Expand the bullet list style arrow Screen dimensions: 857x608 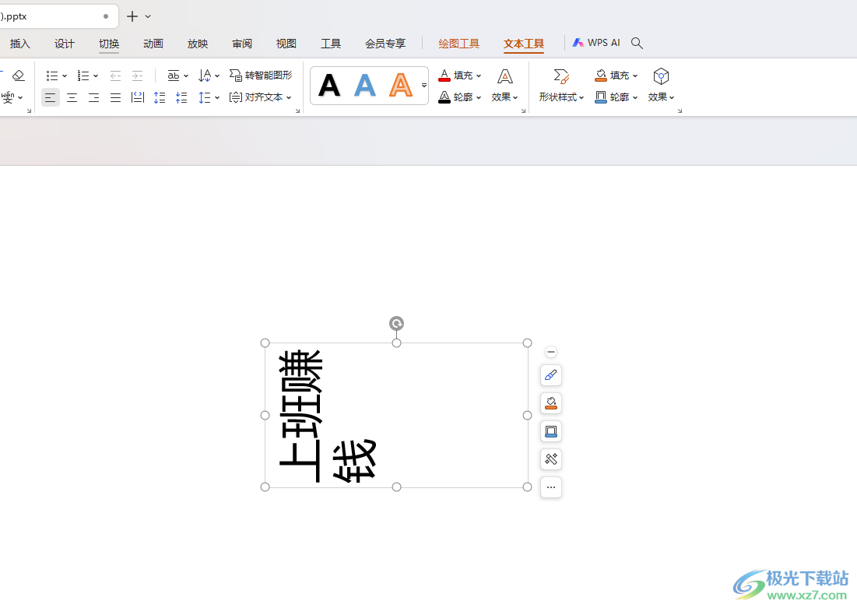pyautogui.click(x=65, y=76)
